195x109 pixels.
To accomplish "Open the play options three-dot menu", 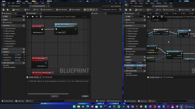I will (97, 10).
